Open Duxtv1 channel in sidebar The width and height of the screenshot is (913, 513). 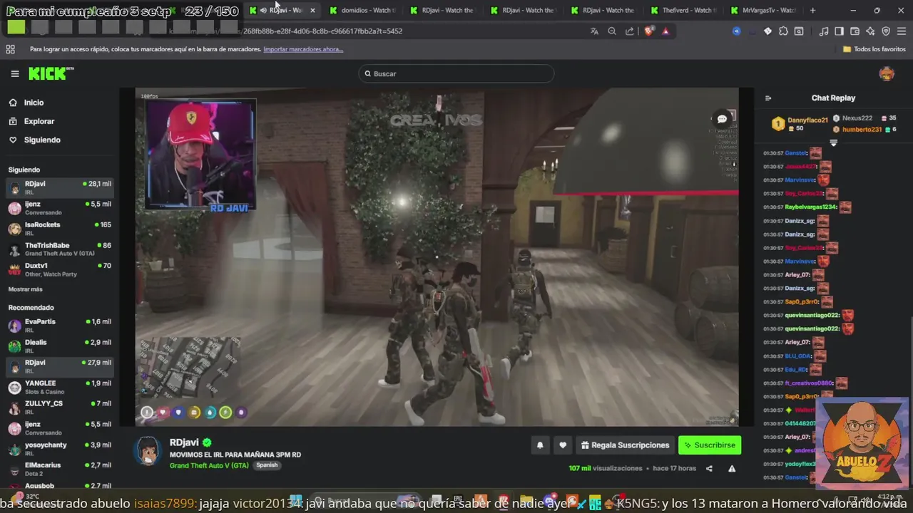60,270
